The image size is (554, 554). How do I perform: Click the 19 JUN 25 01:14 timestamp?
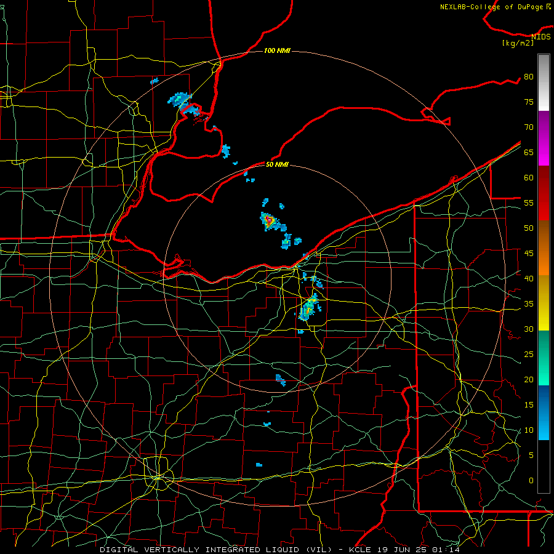[417, 550]
